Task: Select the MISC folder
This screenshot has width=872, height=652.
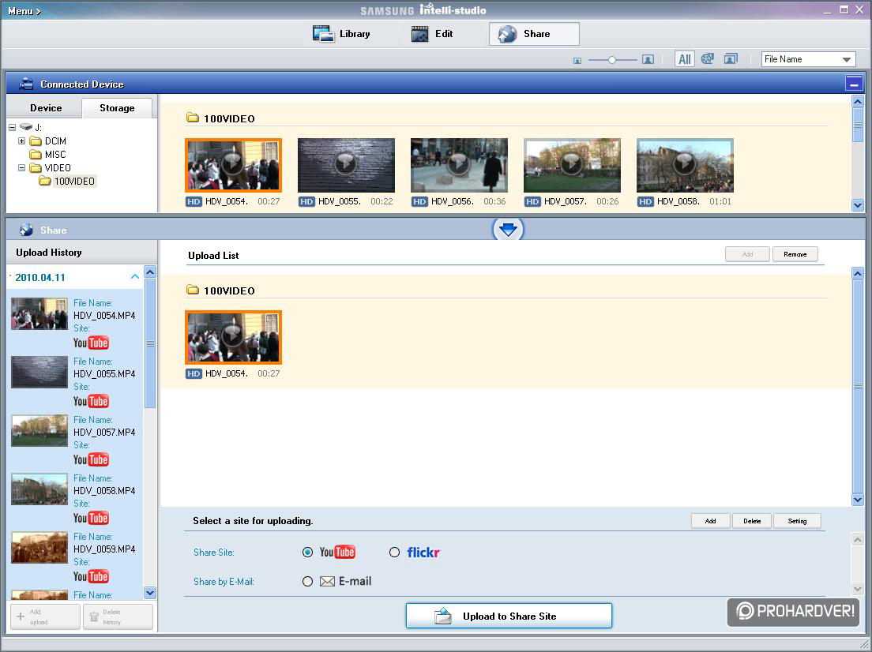Action: click(x=48, y=155)
